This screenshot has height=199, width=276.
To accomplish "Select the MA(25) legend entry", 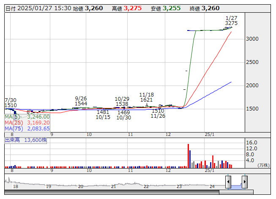I will pyautogui.click(x=27, y=122).
